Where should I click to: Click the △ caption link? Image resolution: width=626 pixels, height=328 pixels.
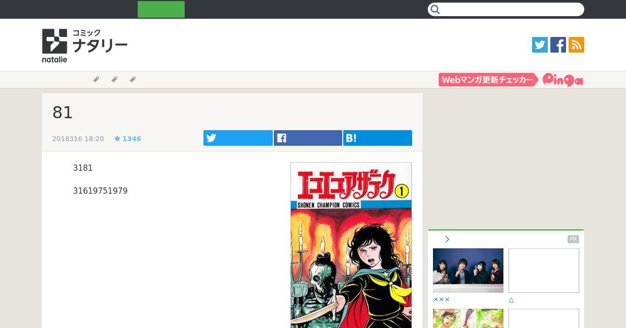click(x=511, y=300)
